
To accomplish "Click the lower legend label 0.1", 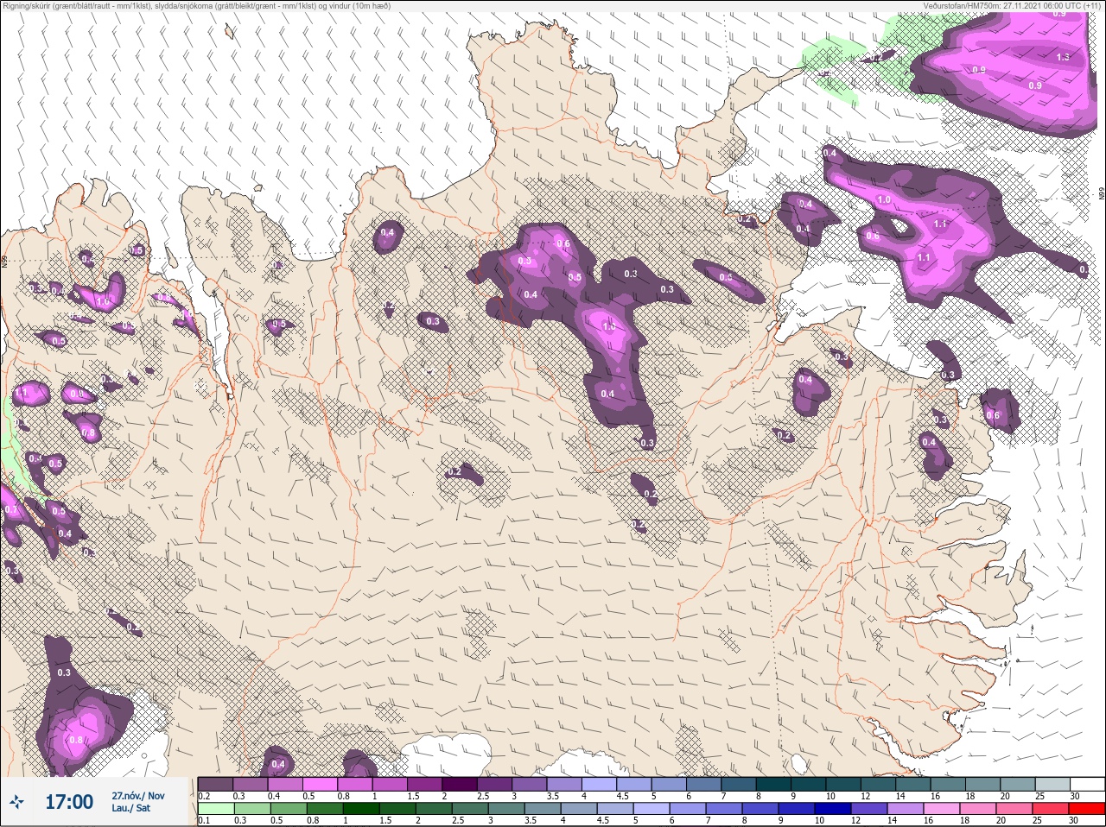I will click(204, 821).
